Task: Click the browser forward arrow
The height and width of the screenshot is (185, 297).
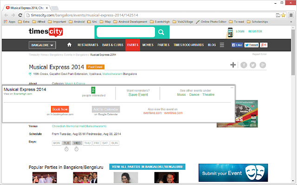Action: coord(13,15)
